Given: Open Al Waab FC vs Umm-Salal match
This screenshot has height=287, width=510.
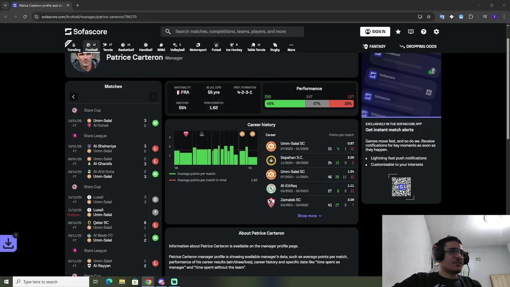Looking at the screenshot, I should click(x=113, y=238).
